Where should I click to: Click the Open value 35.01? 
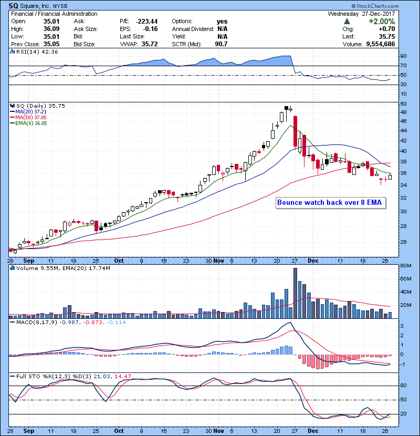51,22
